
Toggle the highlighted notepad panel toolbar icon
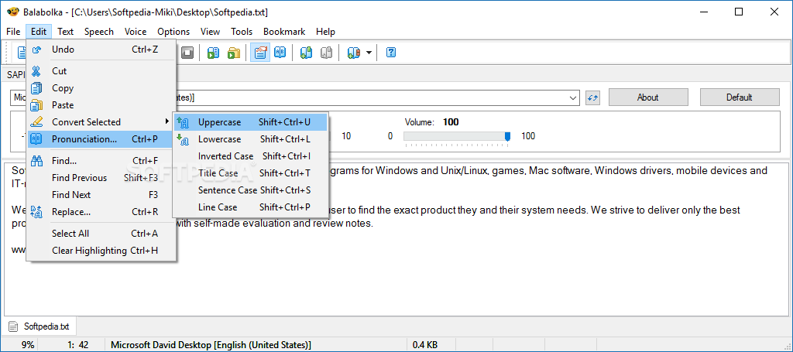tap(260, 53)
